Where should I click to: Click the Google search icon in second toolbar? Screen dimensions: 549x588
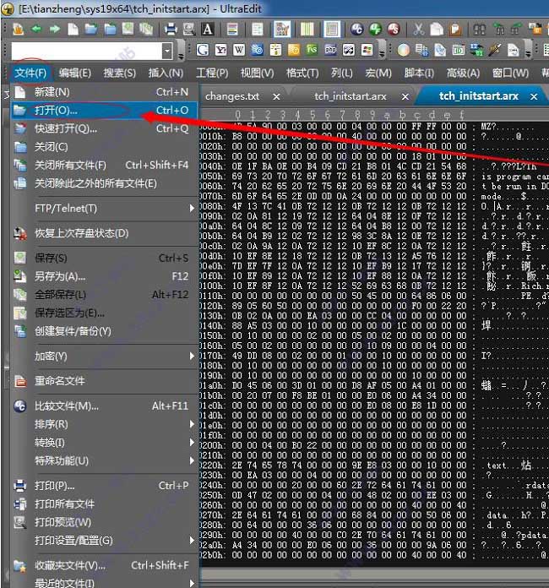[x=203, y=51]
